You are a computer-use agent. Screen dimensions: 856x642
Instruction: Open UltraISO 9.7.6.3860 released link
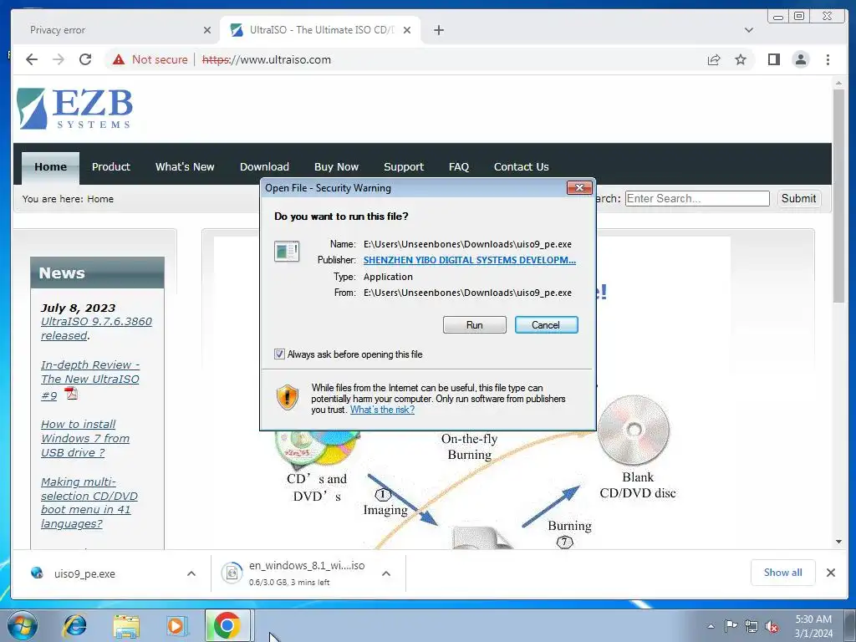click(x=96, y=329)
